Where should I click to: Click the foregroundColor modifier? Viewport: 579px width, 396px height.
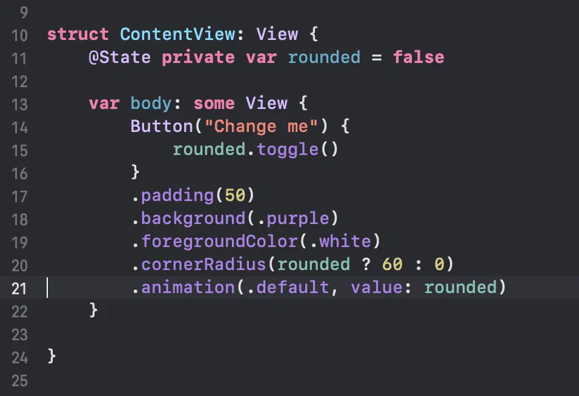coord(219,242)
